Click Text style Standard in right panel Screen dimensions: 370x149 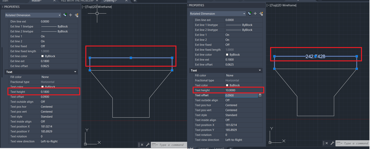pyautogui.click(x=231, y=115)
